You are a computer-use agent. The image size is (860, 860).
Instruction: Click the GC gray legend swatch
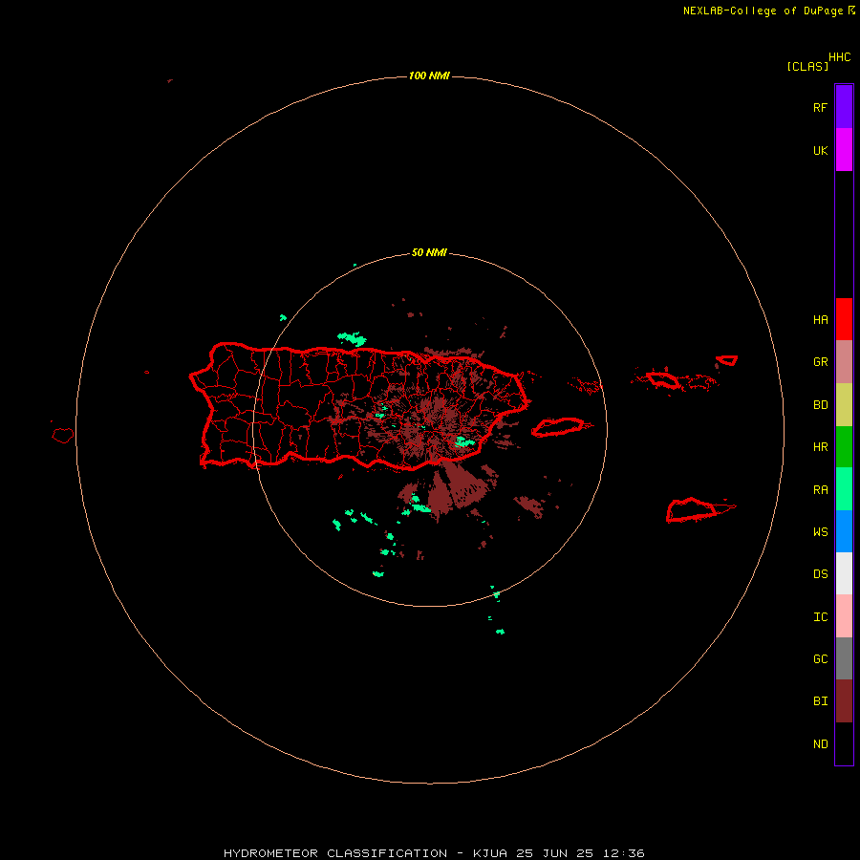[844, 658]
